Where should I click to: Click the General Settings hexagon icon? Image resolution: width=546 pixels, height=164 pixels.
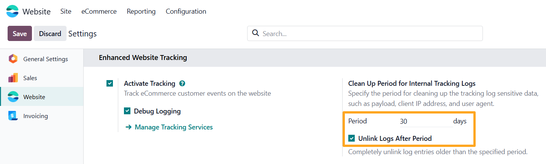coord(13,59)
